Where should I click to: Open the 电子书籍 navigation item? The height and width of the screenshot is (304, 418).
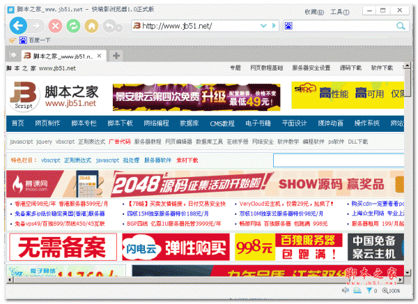coord(258,123)
